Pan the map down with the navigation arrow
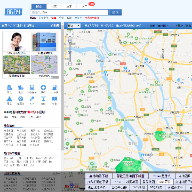 point(70,37)
